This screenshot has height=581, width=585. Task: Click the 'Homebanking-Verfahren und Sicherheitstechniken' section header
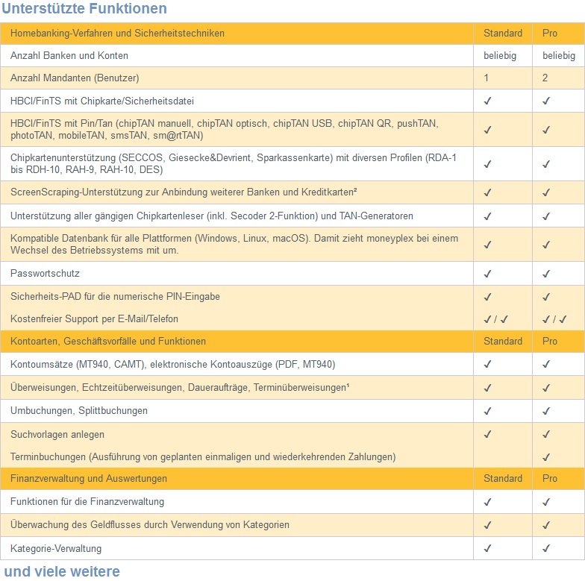pos(117,34)
